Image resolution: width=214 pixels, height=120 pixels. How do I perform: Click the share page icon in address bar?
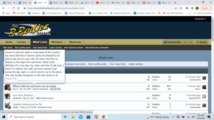coord(175,8)
